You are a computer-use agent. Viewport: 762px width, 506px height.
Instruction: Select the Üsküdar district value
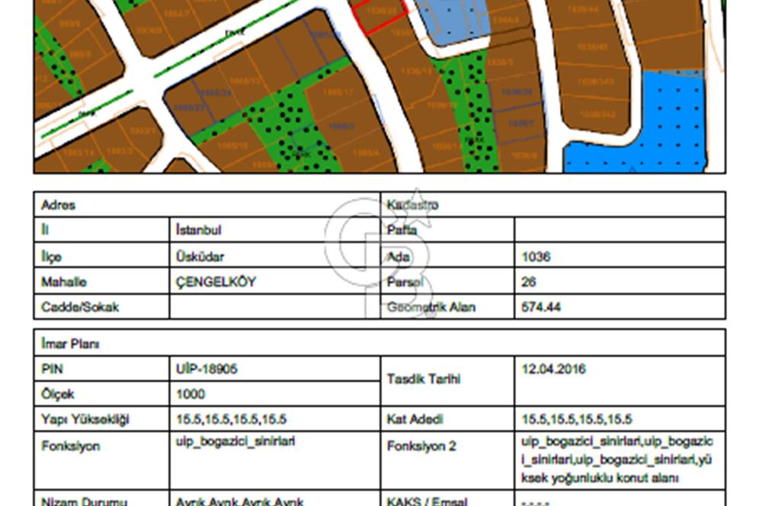pyautogui.click(x=200, y=257)
